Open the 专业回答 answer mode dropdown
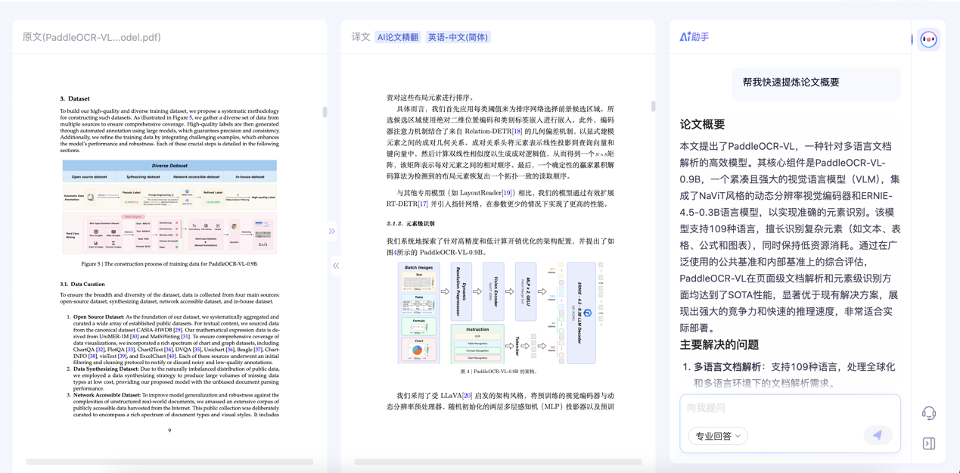Screen dimensions: 960x473 (x=716, y=436)
